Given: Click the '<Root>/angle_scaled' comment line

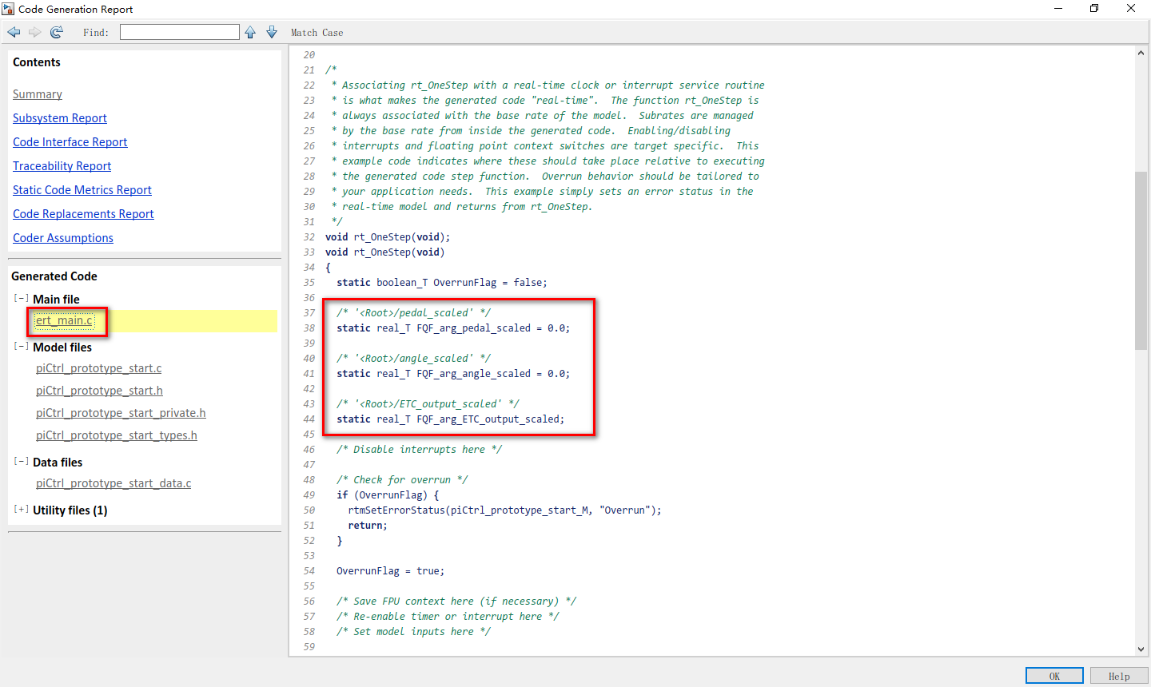Looking at the screenshot, I should pyautogui.click(x=414, y=359).
